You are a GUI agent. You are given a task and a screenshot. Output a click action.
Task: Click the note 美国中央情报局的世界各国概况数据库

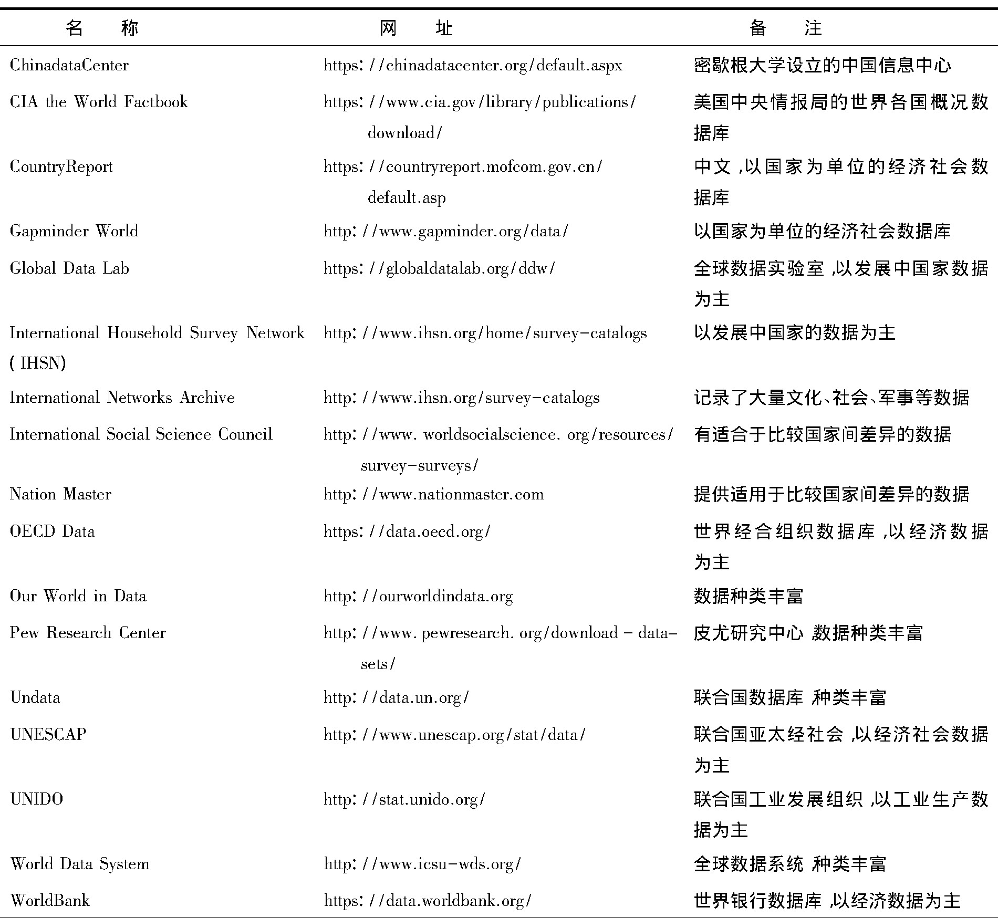(x=841, y=117)
